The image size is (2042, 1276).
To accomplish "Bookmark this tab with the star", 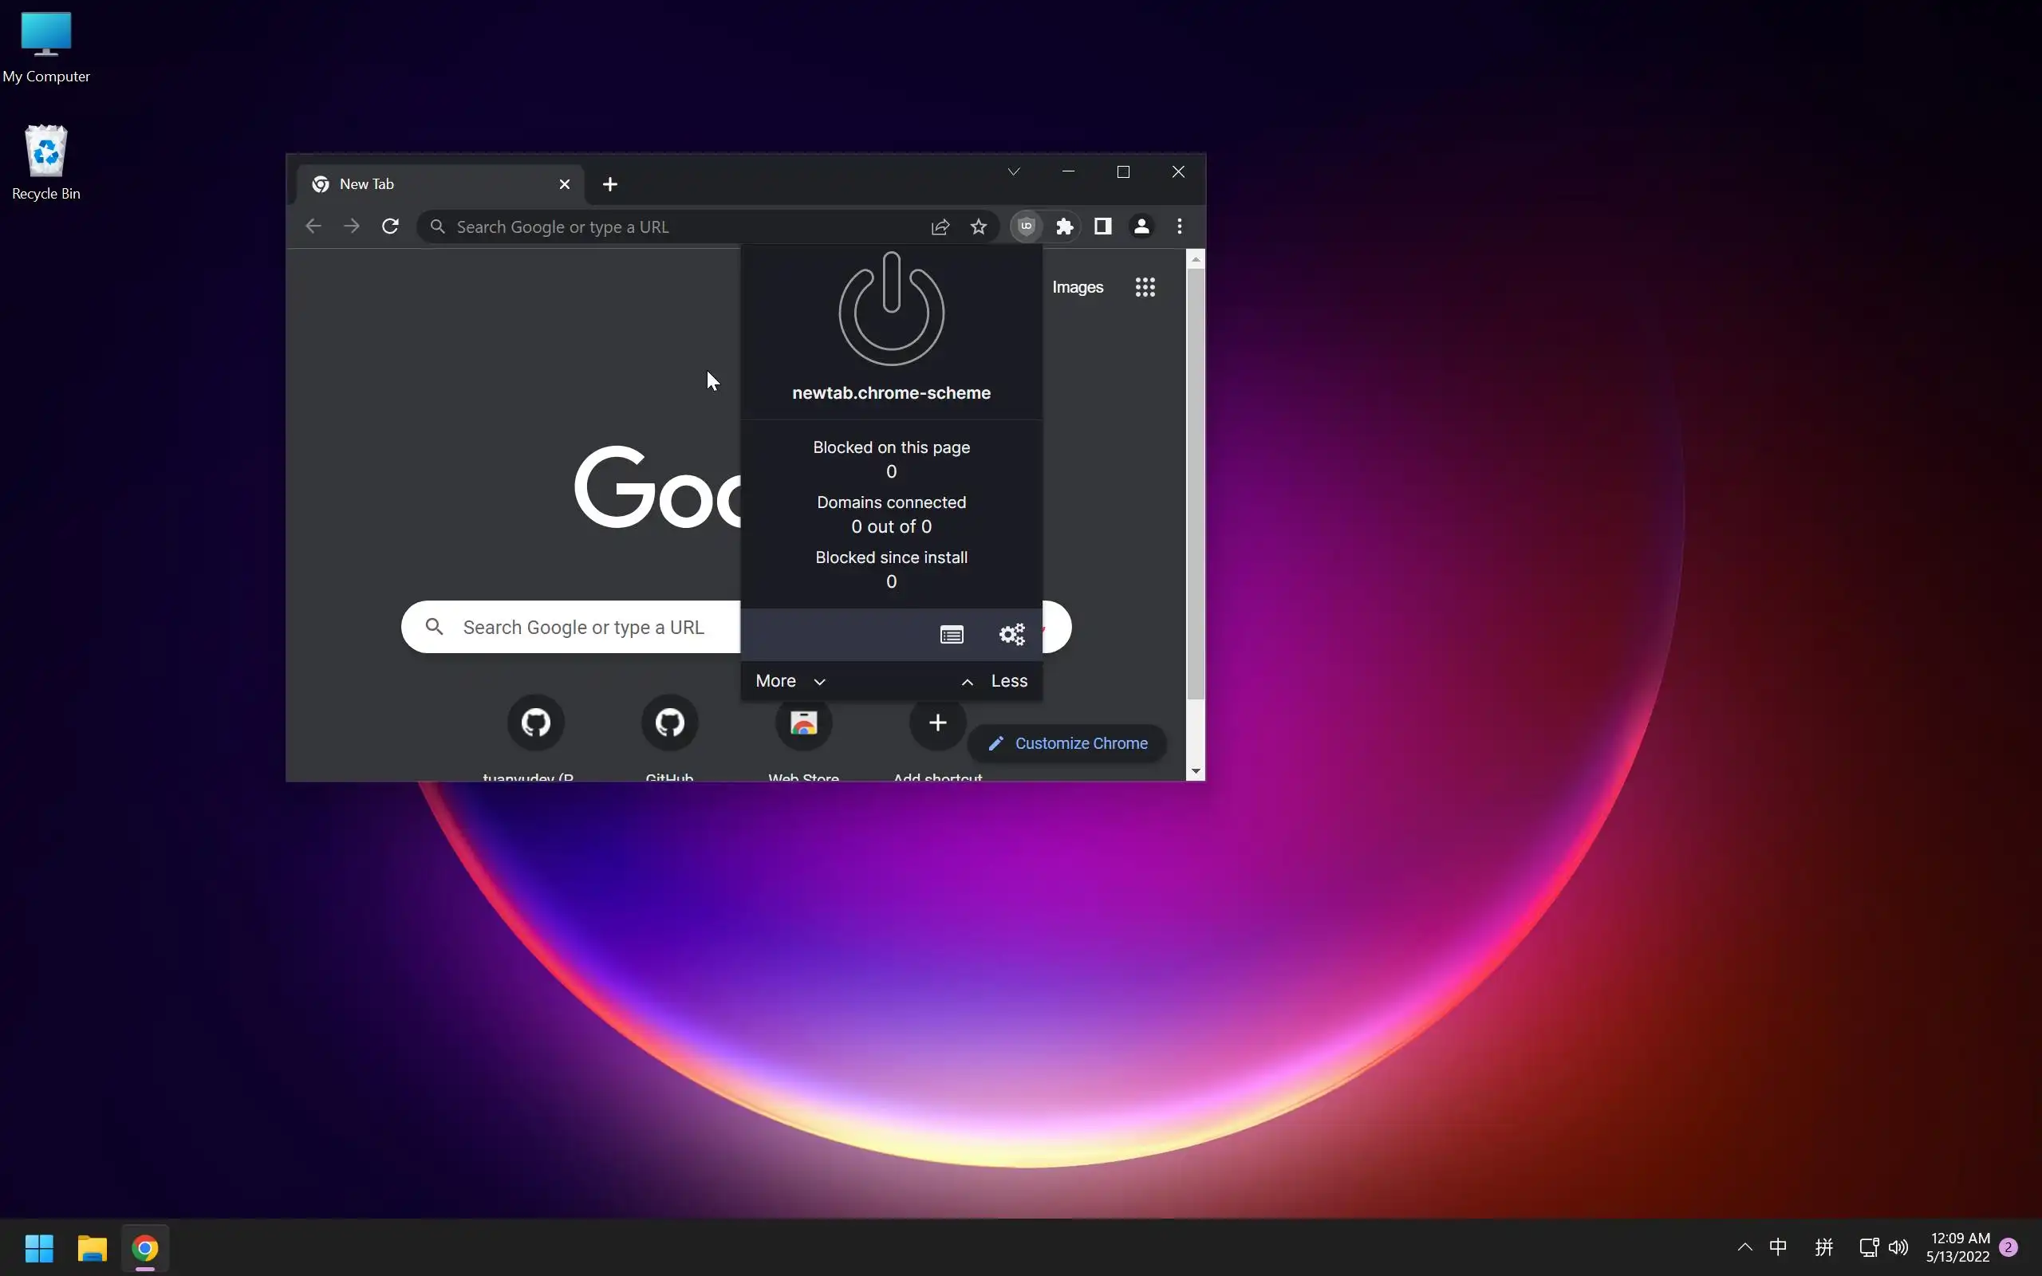I will pos(978,227).
